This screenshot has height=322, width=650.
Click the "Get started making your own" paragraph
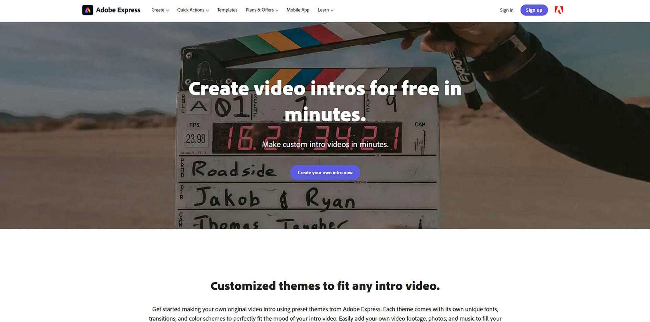pyautogui.click(x=325, y=314)
